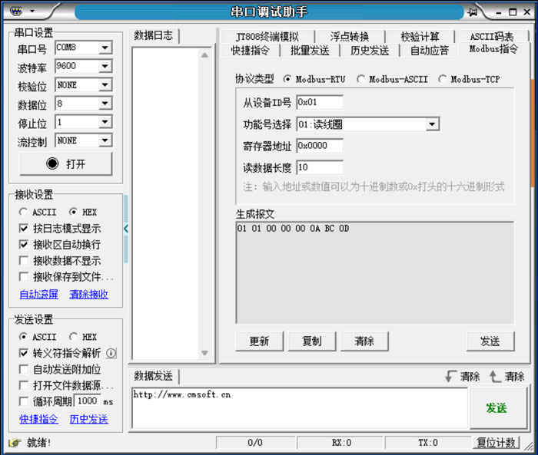This screenshot has height=455, width=538.
Task: Toggle the 循环周期 checkbox
Action: 24,401
